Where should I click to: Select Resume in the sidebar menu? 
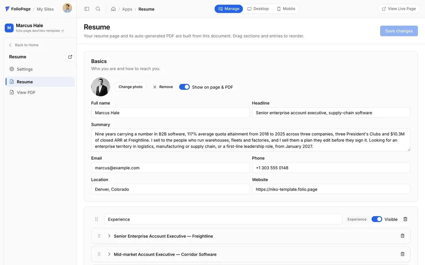point(40,82)
